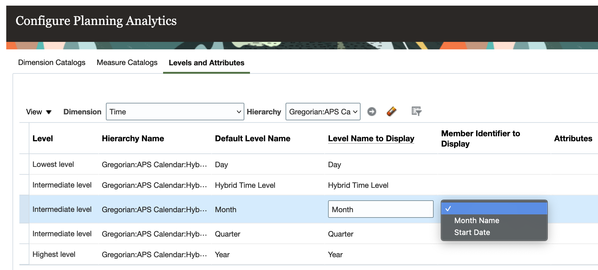
Task: Click the Member Identifier to Display header
Action: [480, 138]
